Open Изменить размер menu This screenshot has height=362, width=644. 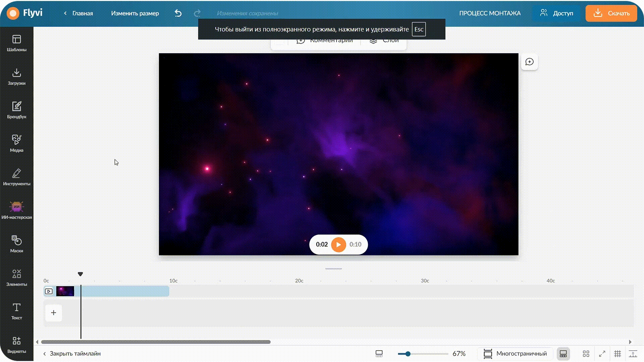(x=135, y=13)
